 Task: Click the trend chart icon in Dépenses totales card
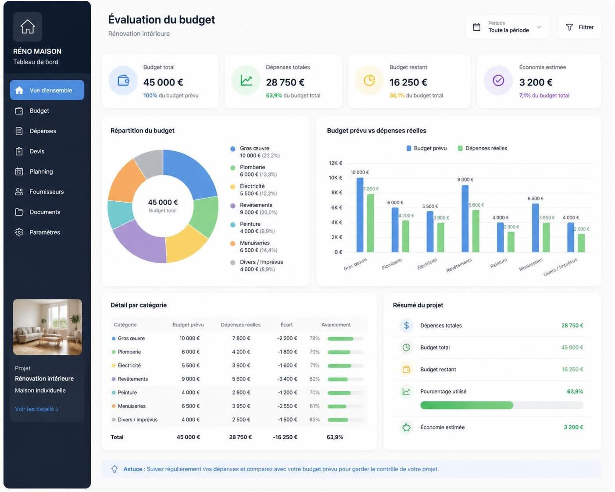(x=246, y=80)
